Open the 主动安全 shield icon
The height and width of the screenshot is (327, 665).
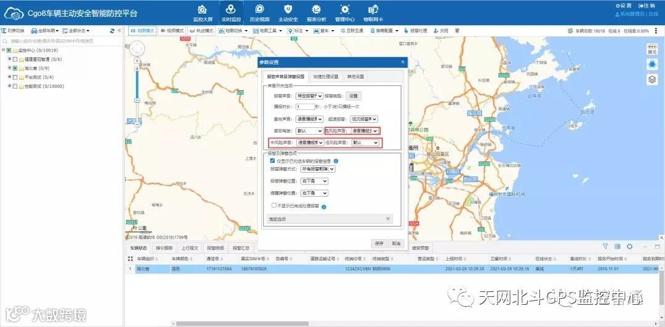pyautogui.click(x=288, y=13)
